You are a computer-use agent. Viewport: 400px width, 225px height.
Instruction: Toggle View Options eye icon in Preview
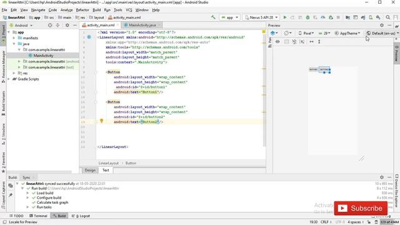pyautogui.click(x=277, y=42)
